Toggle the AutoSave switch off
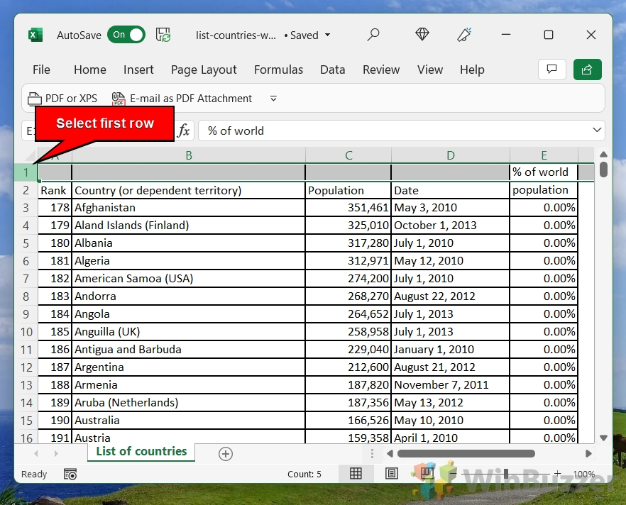This screenshot has width=626, height=505. click(126, 35)
